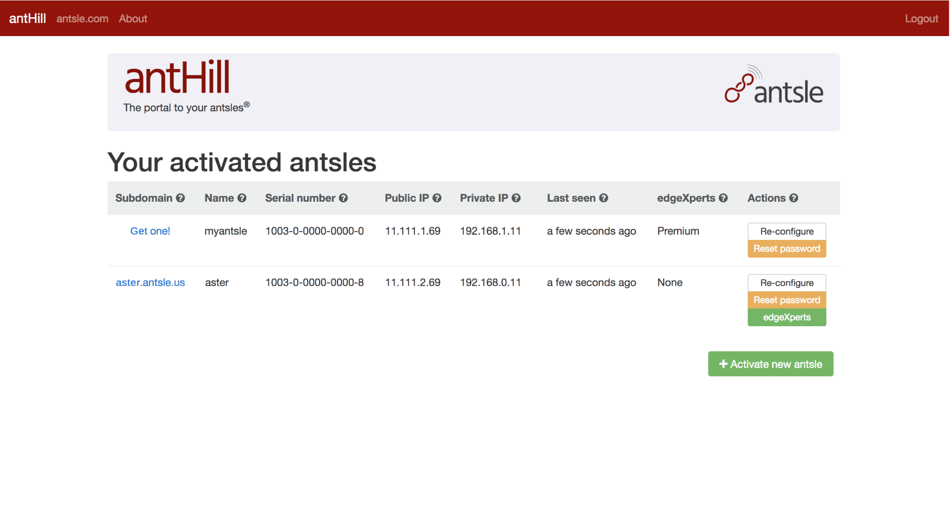The image size is (952, 508).
Task: Show the Last seen help icon
Action: pos(604,198)
